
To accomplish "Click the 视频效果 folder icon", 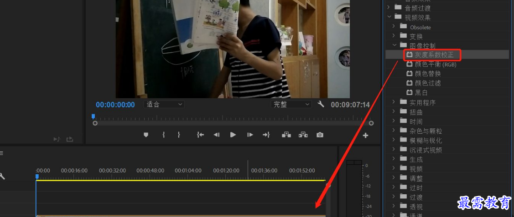I will click(x=398, y=17).
